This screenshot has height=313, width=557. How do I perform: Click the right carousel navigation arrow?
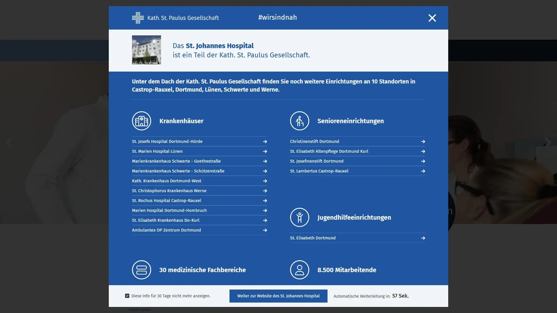[548, 143]
